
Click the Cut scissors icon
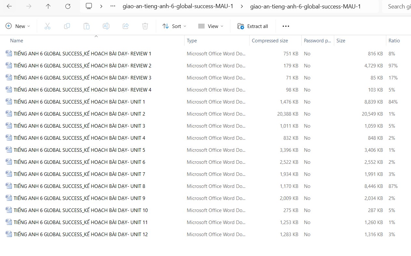pos(48,26)
